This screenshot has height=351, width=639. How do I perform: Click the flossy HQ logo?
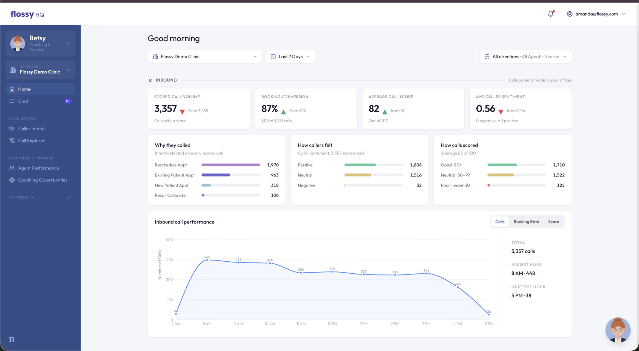tap(27, 14)
